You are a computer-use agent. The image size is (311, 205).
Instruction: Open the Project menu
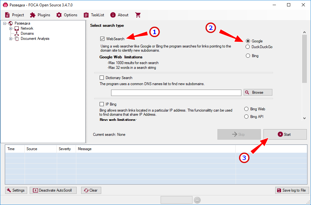pos(14,15)
